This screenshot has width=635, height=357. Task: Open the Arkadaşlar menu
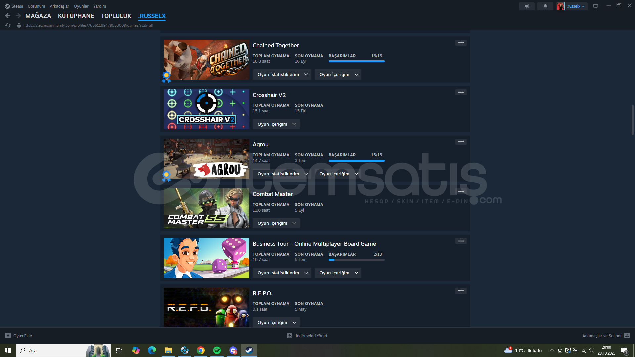click(59, 6)
